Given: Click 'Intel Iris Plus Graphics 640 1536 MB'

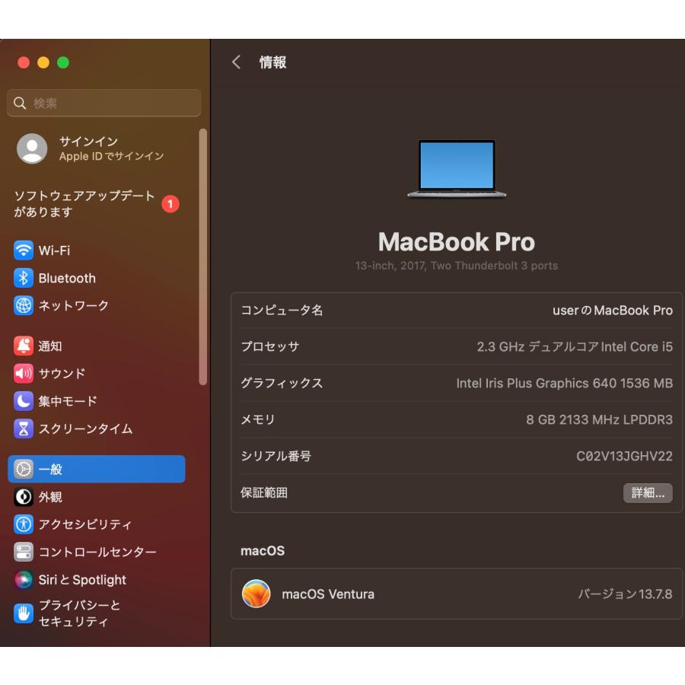Looking at the screenshot, I should (x=565, y=383).
